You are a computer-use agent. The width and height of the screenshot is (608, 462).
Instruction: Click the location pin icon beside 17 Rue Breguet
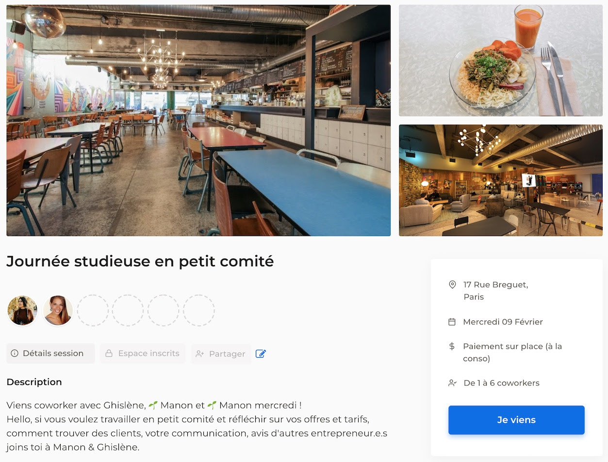pyautogui.click(x=452, y=285)
